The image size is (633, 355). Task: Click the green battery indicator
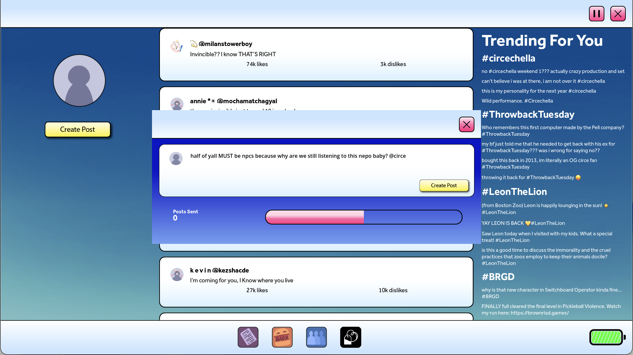[x=607, y=337]
